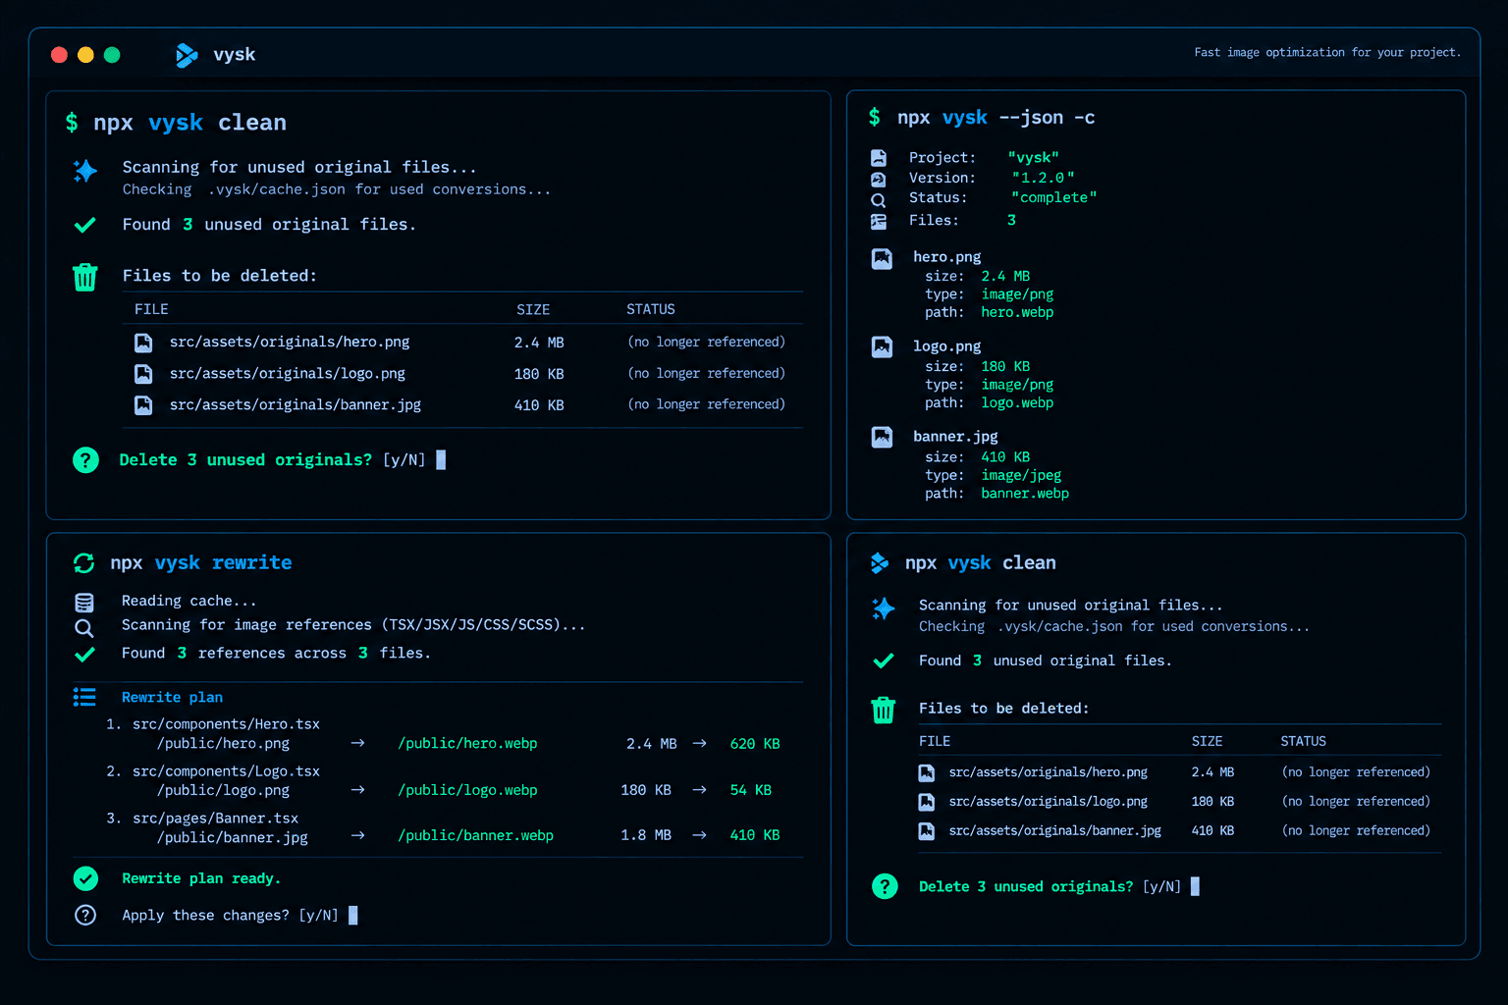This screenshot has height=1005, width=1508.
Task: Click the "1.2.0" version value
Action: pos(1043,178)
